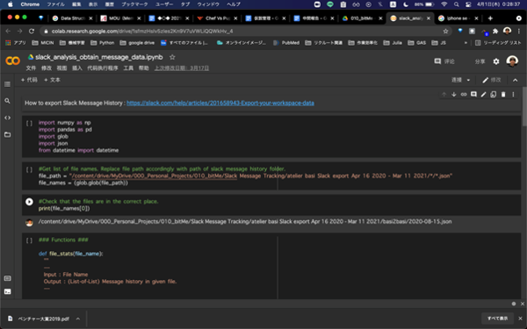Open the Colab File menu
This screenshot has width=527, height=329.
31,68
